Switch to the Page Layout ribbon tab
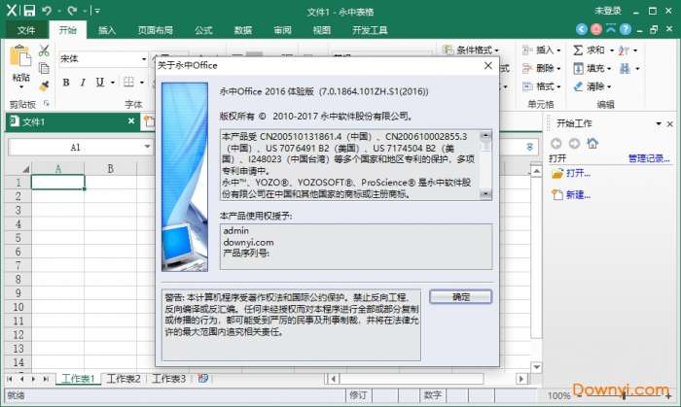Image resolution: width=681 pixels, height=407 pixels. click(156, 30)
